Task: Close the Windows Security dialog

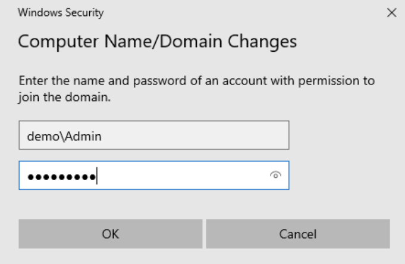Action: point(391,12)
